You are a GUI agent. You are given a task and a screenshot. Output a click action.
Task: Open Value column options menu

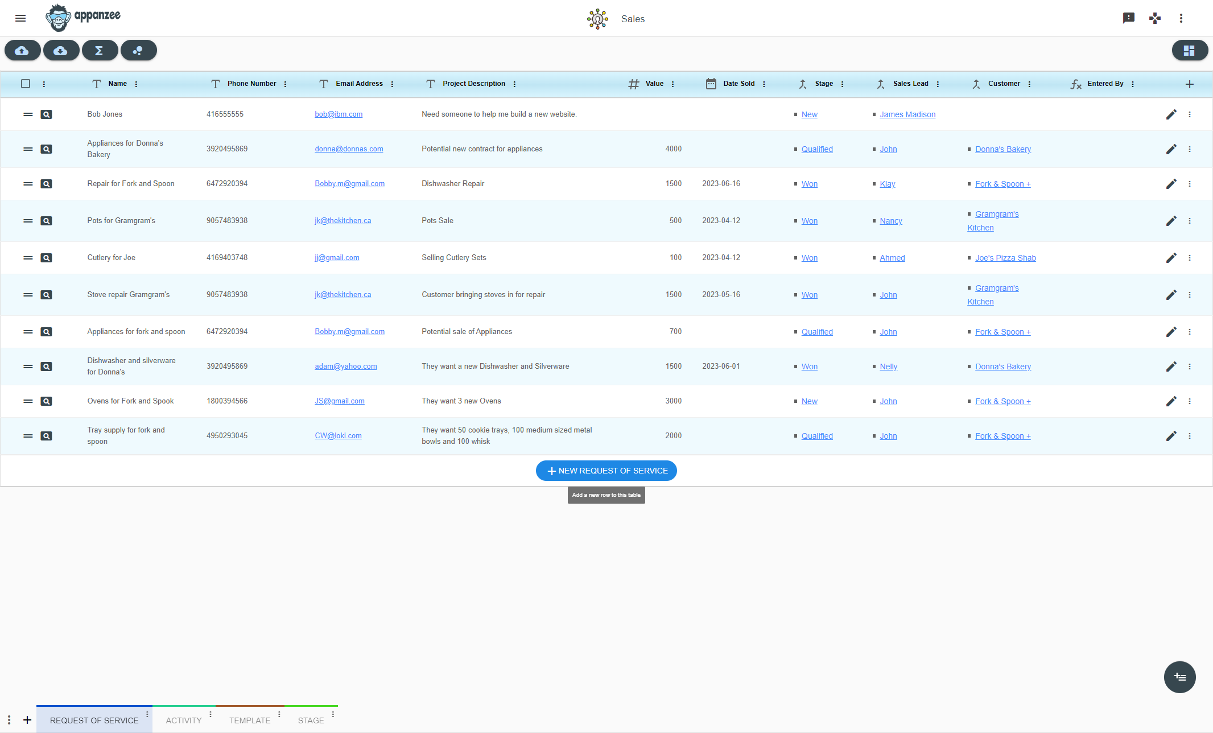[673, 84]
